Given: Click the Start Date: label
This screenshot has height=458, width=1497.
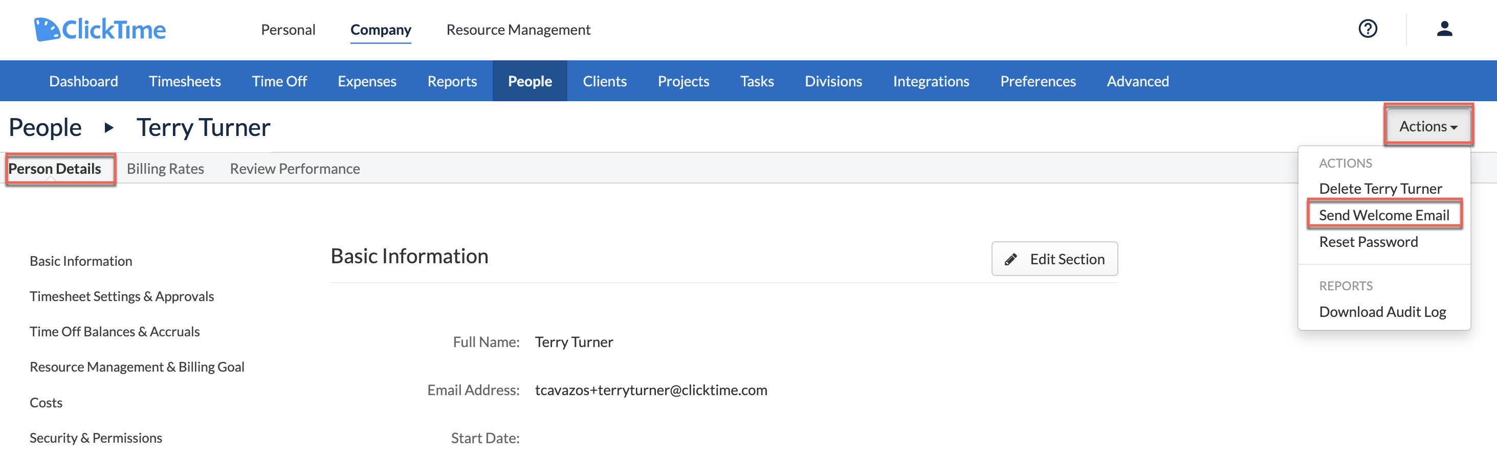Looking at the screenshot, I should (485, 438).
